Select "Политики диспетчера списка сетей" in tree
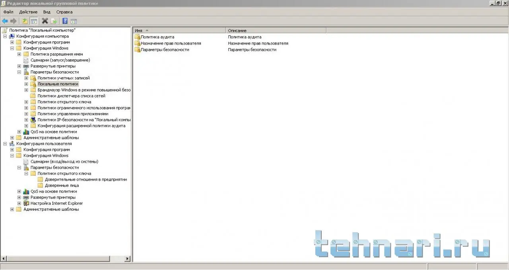 click(72, 96)
